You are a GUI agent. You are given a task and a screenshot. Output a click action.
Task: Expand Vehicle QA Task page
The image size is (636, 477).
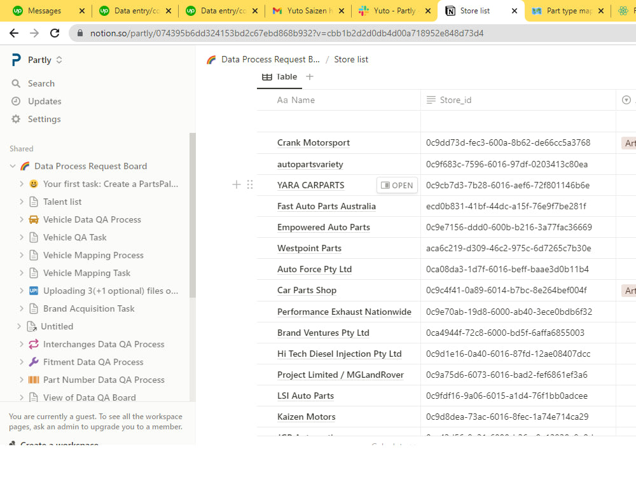click(x=22, y=237)
